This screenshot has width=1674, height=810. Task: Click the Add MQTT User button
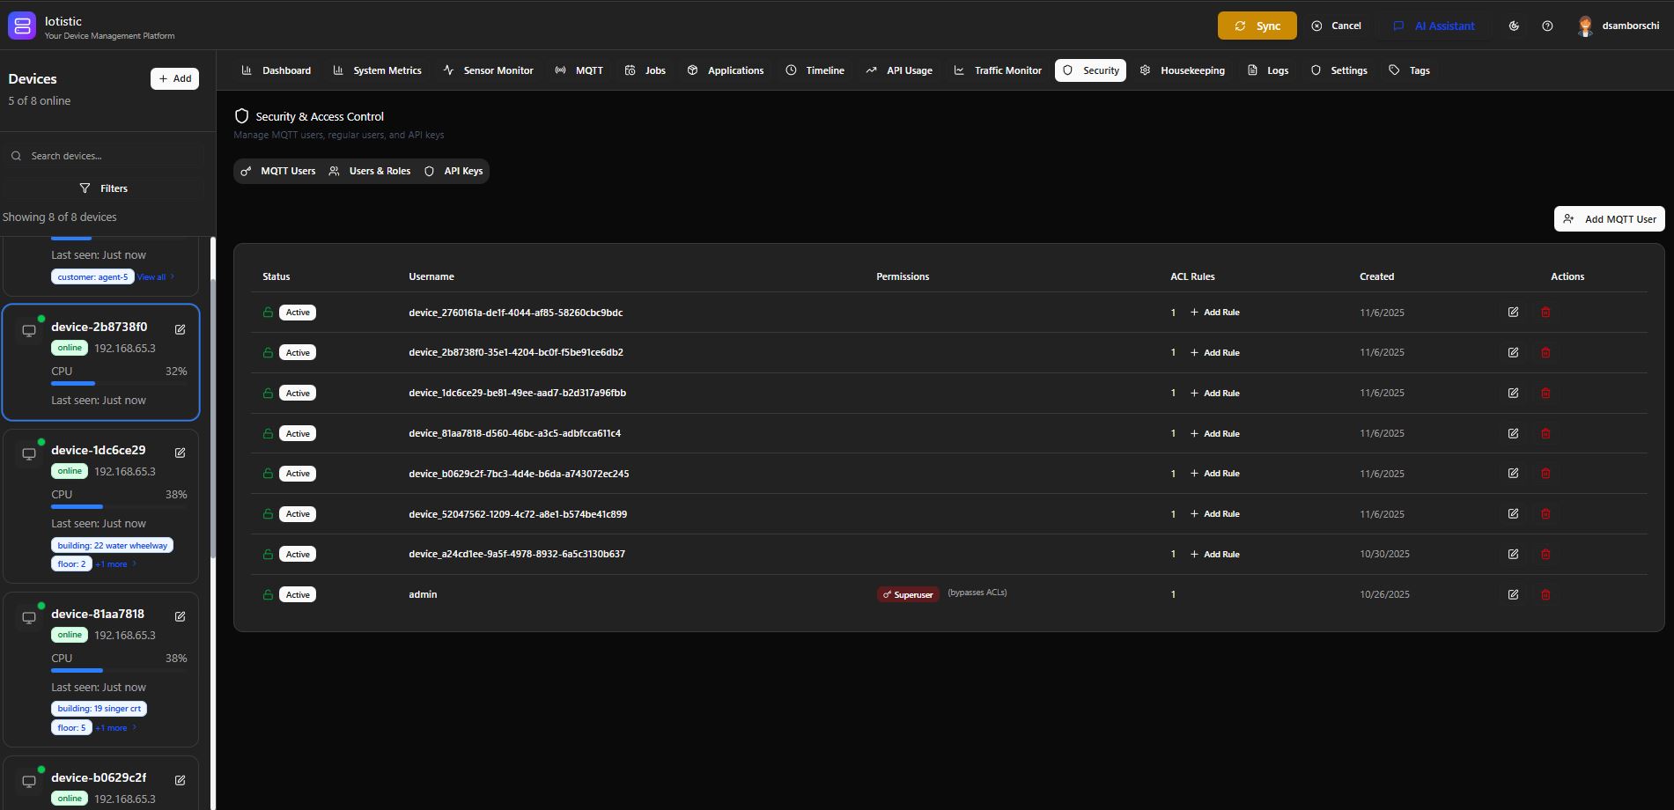pos(1608,218)
